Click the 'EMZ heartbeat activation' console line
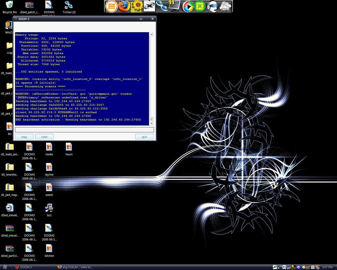The height and width of the screenshot is (270, 337). (78, 120)
